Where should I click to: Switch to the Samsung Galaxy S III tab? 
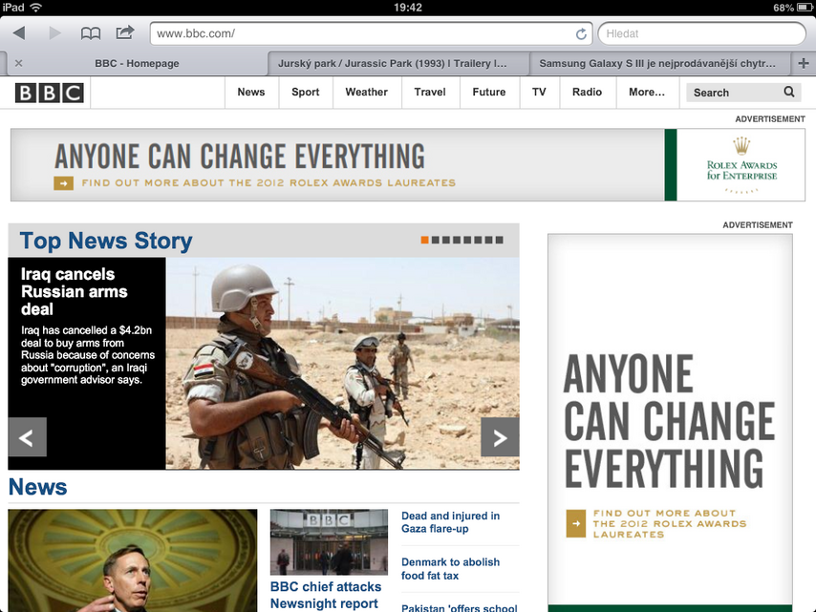click(657, 64)
